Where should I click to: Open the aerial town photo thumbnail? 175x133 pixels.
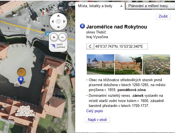[x=156, y=64]
